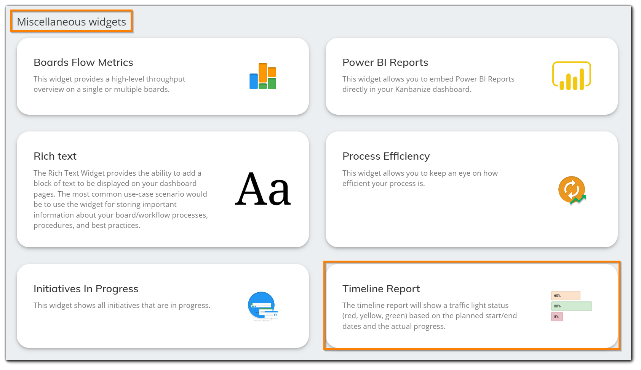Click the Timeline Report title text

381,289
